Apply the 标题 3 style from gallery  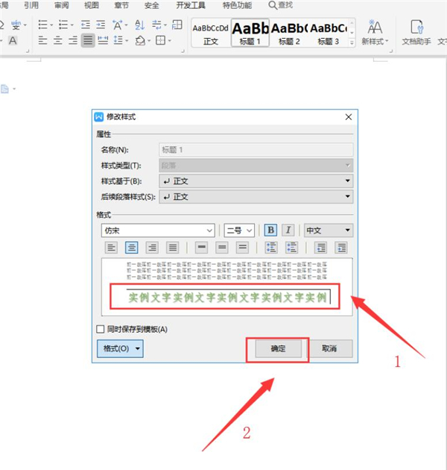329,32
